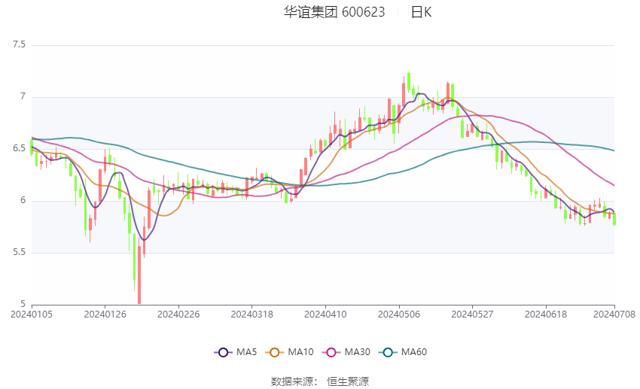Click the 5.5 price axis label
The image size is (640, 389).
(19, 252)
